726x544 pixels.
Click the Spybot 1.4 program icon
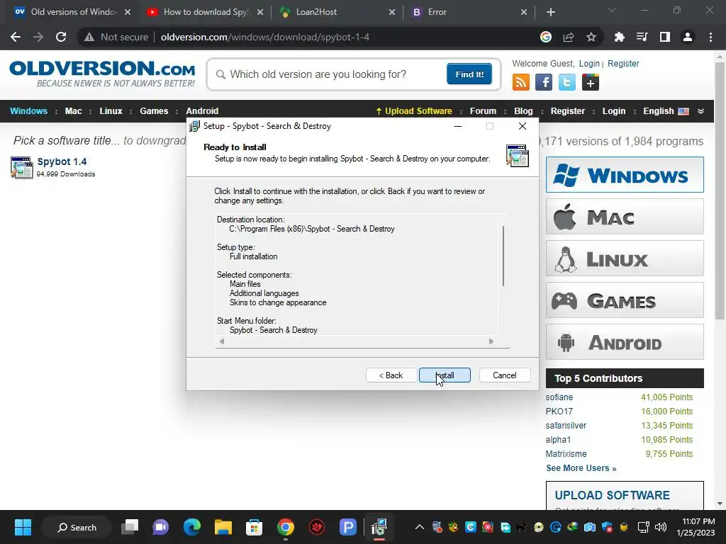[21, 167]
